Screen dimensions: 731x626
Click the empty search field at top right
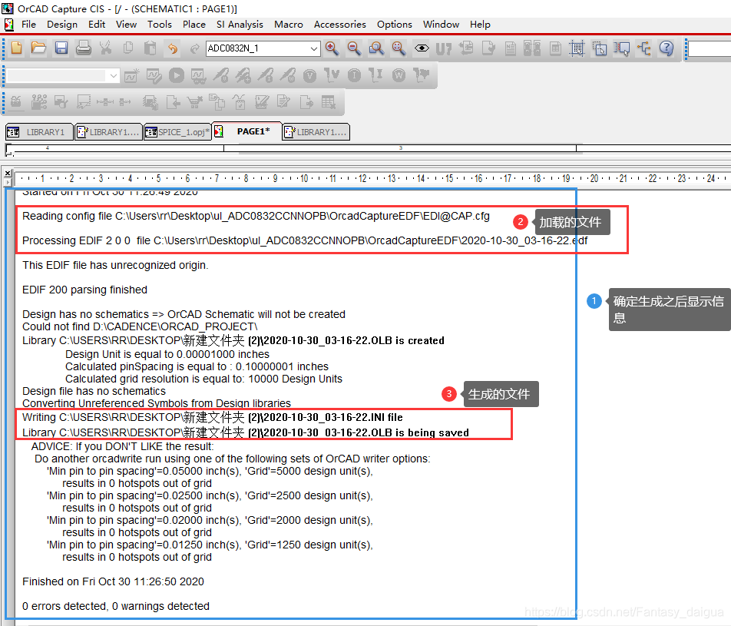709,49
